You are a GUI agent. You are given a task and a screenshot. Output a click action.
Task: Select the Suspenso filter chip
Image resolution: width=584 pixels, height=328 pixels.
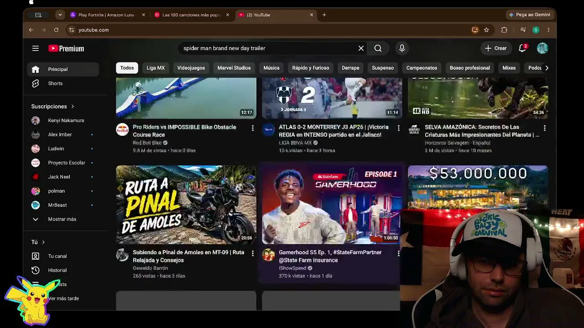click(383, 68)
